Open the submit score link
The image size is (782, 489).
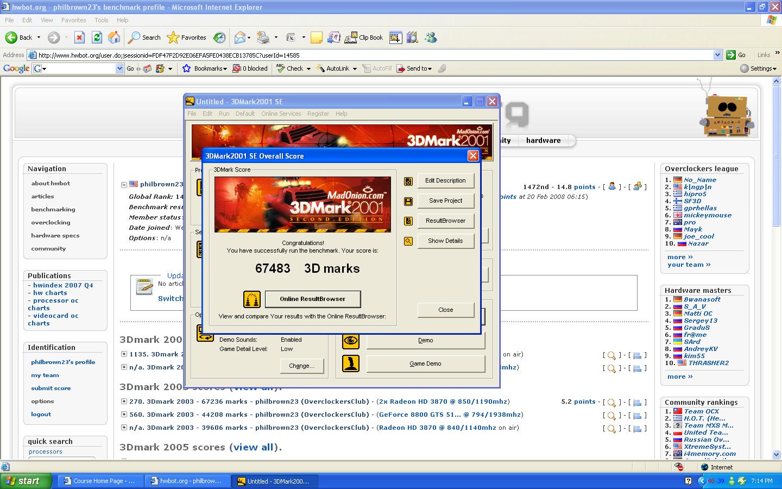(x=51, y=388)
